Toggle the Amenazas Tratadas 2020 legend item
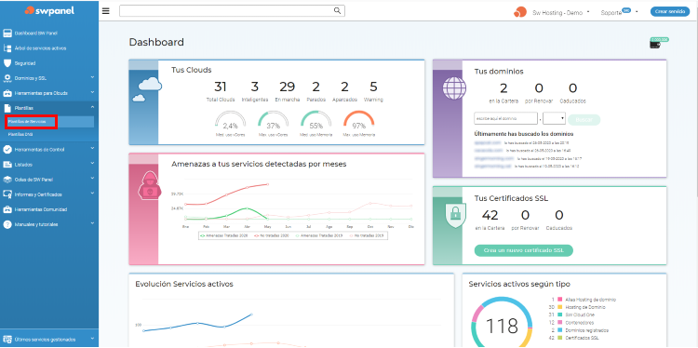 [223, 235]
